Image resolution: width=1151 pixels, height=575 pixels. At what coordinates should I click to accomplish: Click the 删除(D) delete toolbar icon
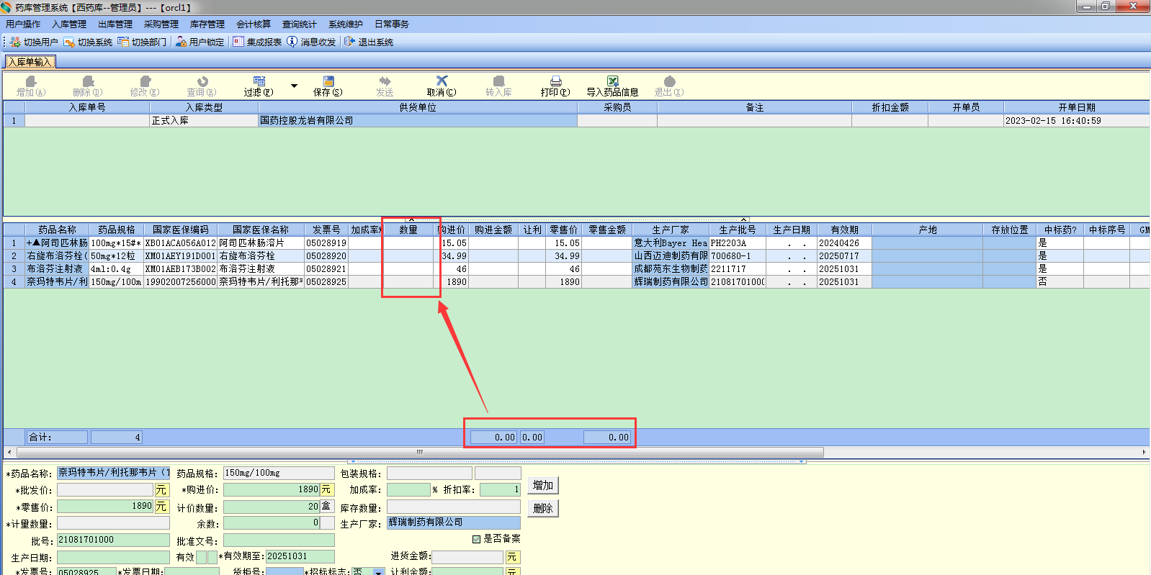[88, 81]
